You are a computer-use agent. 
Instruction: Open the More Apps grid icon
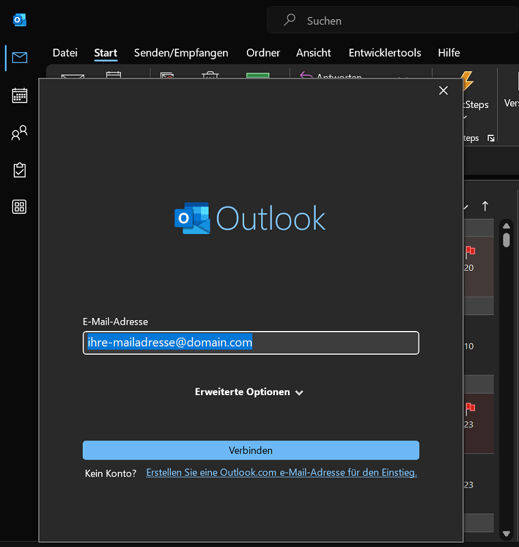(19, 207)
